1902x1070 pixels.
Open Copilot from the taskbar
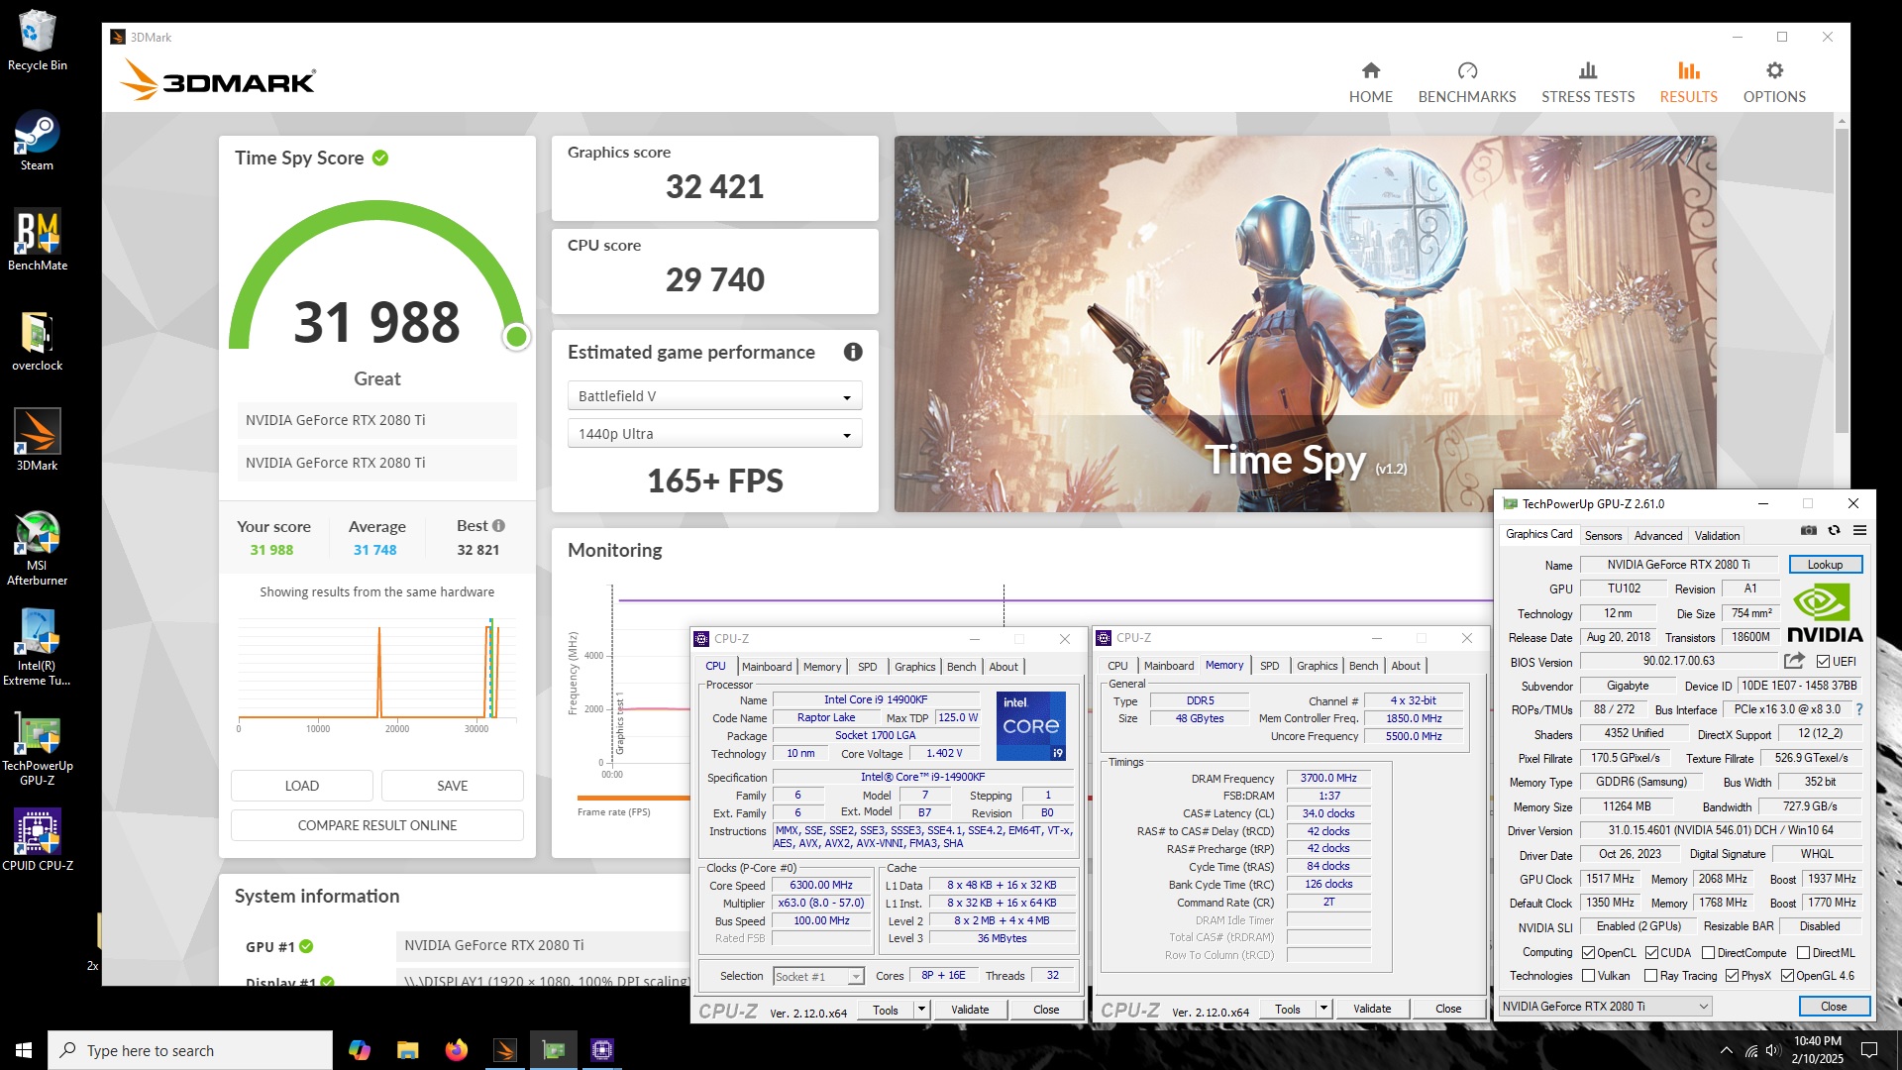[360, 1050]
